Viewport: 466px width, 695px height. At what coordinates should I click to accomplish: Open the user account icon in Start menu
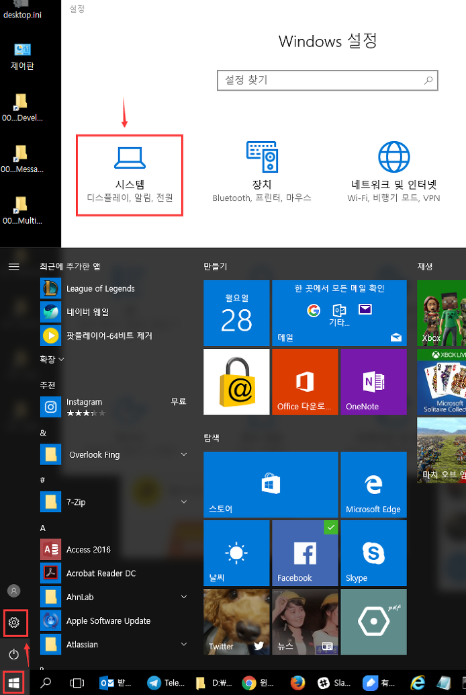(x=14, y=591)
